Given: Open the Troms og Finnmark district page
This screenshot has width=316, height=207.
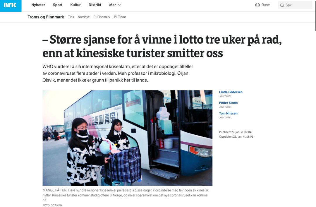Looking at the screenshot, I should (46, 17).
